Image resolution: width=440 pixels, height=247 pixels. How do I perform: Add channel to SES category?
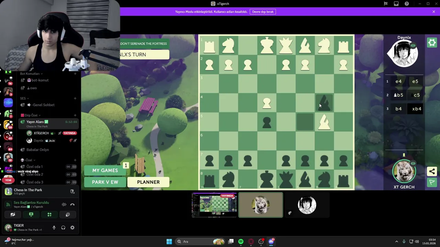[x=75, y=98]
